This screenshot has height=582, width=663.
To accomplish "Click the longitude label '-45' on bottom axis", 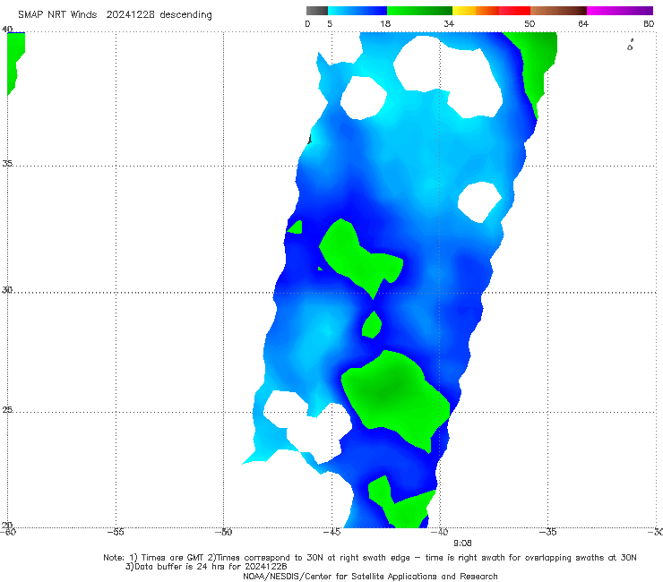I will click(x=331, y=532).
